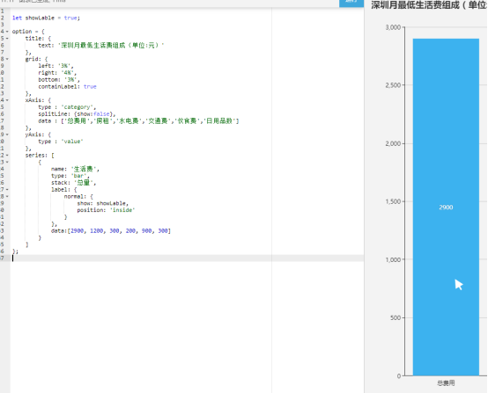Image resolution: width=488 pixels, height=393 pixels.
Task: Click the "stack: '总量'" line
Action: tap(73, 183)
